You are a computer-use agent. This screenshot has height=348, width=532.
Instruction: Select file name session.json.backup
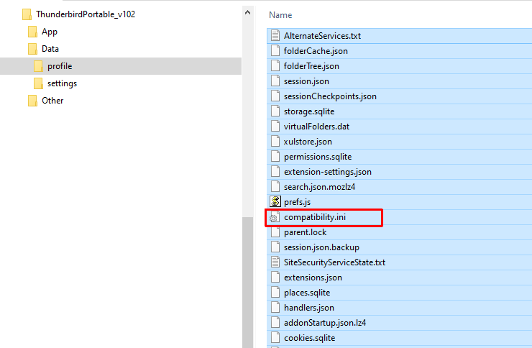click(x=321, y=247)
